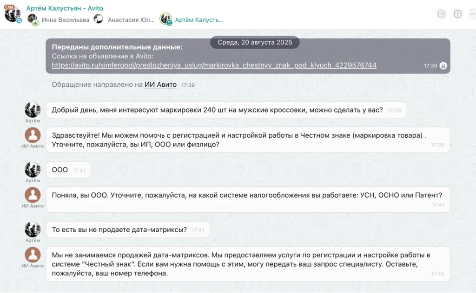Click green-ringed Артём Калусть... avatar in header
The width and height of the screenshot is (476, 293).
pos(166,19)
